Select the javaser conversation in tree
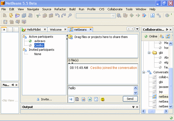Image resolution: width=174 pixels, height=121 pixels. click(163, 87)
